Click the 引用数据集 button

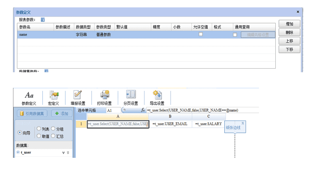[x=32, y=113]
